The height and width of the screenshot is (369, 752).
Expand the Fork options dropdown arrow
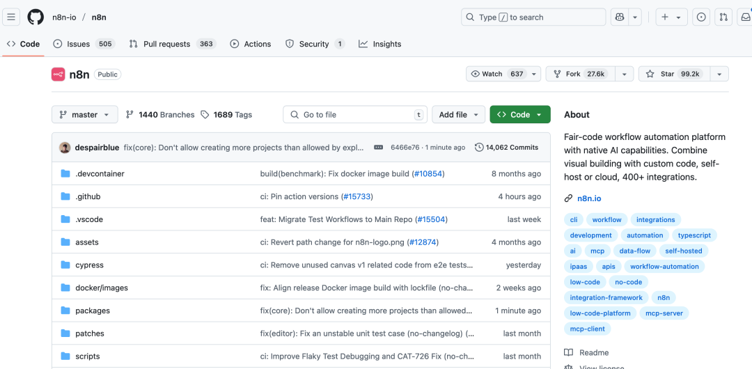pyautogui.click(x=624, y=74)
